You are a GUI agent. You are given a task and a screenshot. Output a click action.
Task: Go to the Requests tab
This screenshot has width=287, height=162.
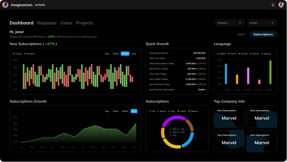47,23
